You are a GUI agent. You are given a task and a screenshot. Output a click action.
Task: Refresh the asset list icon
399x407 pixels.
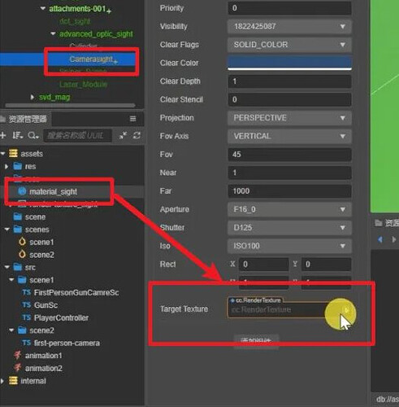pos(137,135)
